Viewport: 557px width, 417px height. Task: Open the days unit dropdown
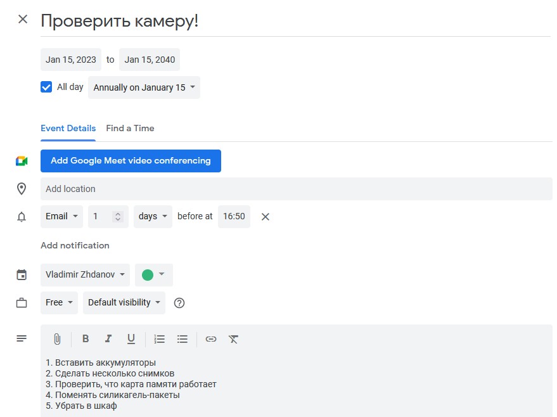[153, 216]
